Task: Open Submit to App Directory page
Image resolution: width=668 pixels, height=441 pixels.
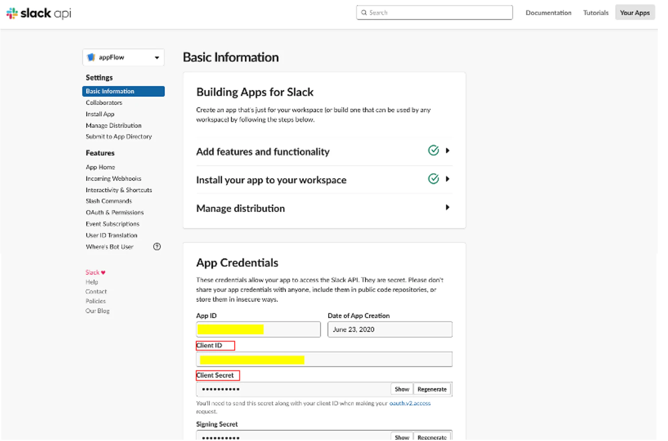Action: coord(119,137)
